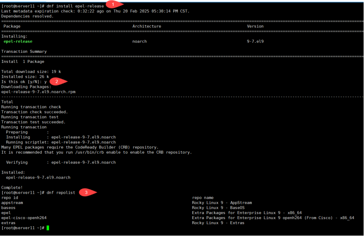Click the noarch architecture value

pos(139,41)
